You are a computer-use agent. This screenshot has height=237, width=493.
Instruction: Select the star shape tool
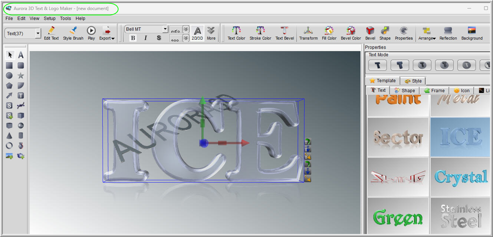pyautogui.click(x=21, y=76)
